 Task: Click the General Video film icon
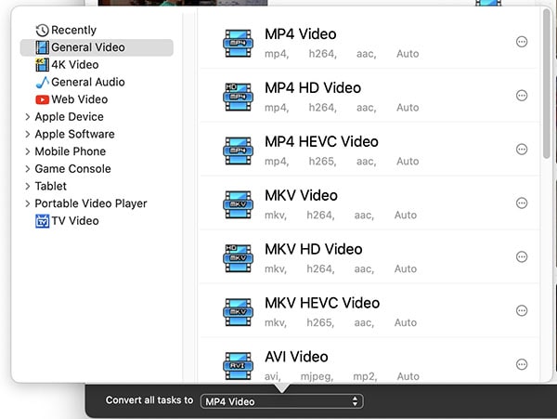42,47
